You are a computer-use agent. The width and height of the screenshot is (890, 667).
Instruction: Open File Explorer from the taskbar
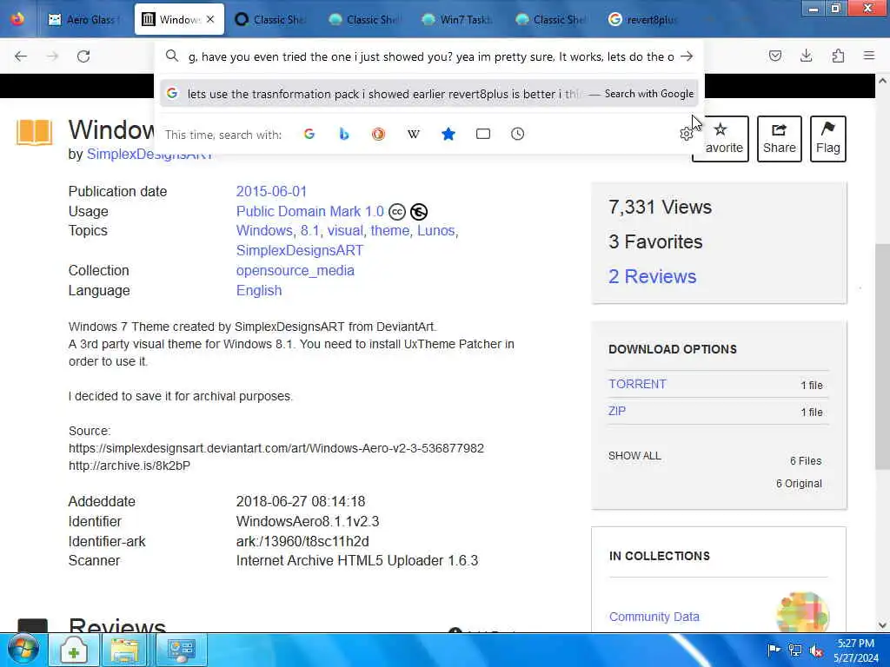pyautogui.click(x=125, y=650)
